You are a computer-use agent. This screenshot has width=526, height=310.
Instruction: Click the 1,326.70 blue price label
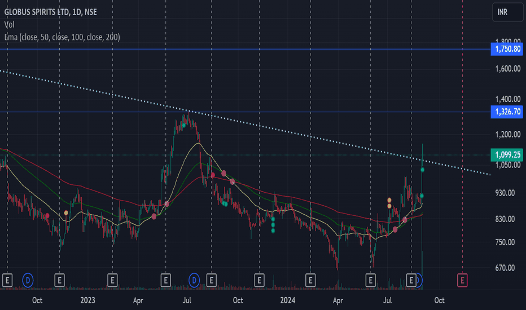click(x=507, y=112)
